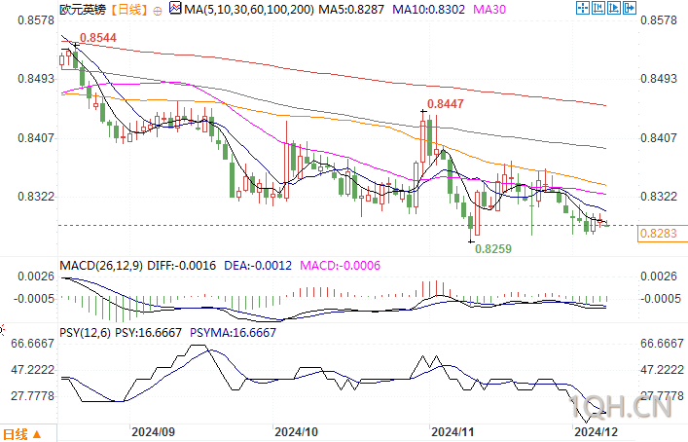Click the crosshair cursor icon in chart toolbar
Screen dimensions: 688x442
[x=583, y=8]
